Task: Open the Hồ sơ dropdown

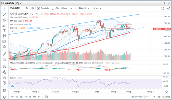Action: (x=97, y=8)
